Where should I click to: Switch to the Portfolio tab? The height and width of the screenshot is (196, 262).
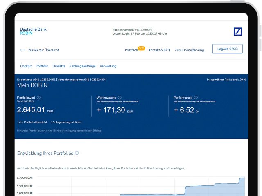click(x=42, y=66)
